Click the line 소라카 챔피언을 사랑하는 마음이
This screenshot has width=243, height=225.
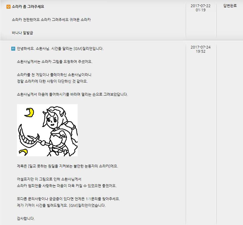67,186
